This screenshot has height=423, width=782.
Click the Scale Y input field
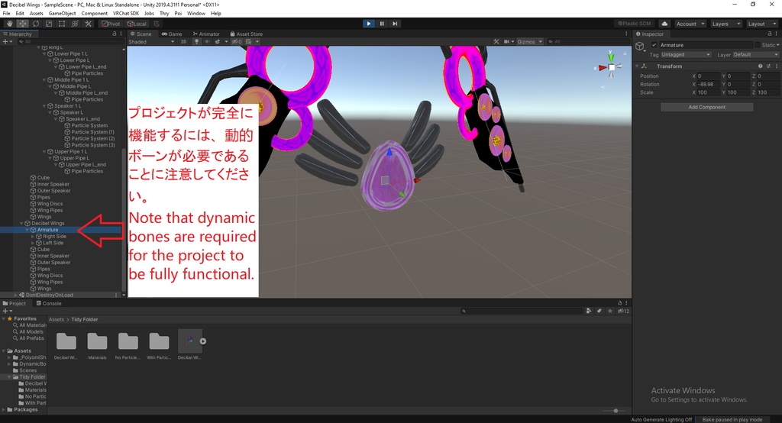click(738, 92)
